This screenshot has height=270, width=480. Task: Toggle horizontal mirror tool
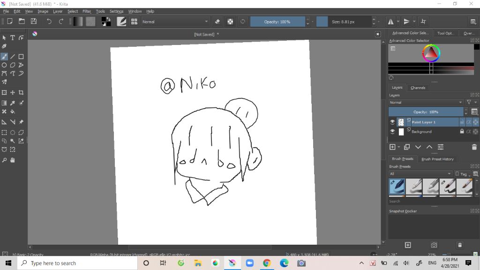coord(391,22)
